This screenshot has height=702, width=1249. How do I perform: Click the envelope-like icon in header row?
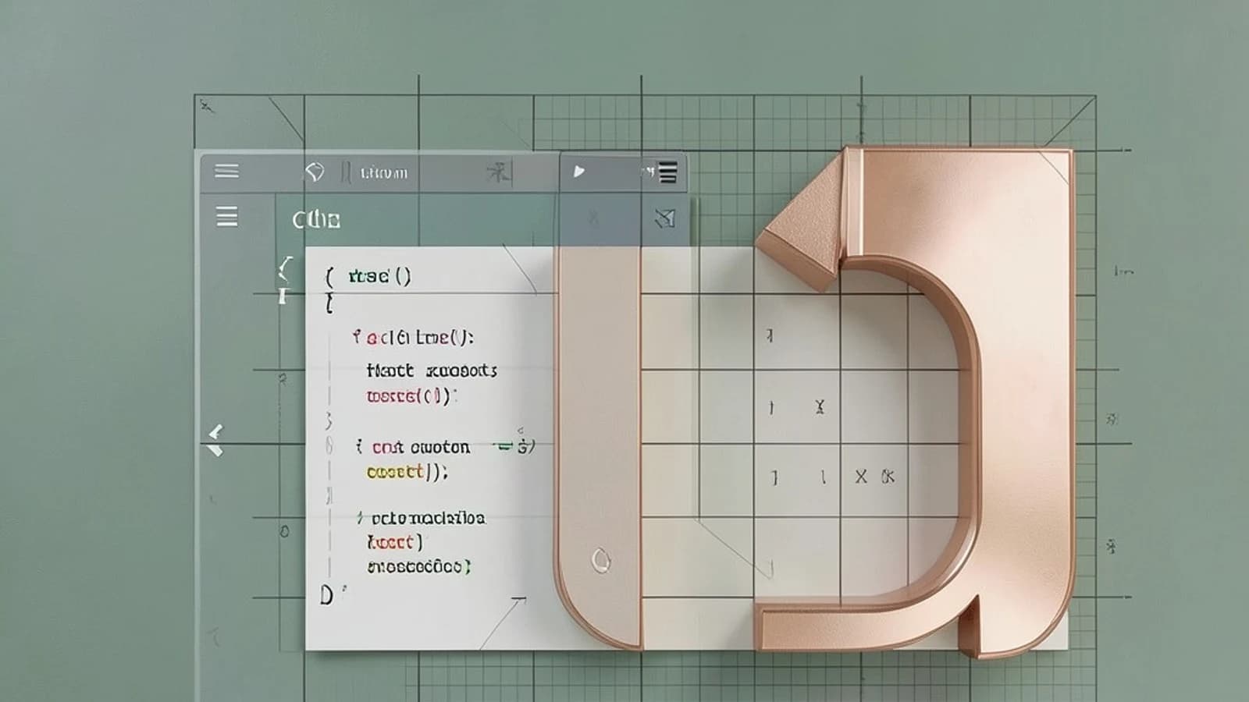[664, 218]
